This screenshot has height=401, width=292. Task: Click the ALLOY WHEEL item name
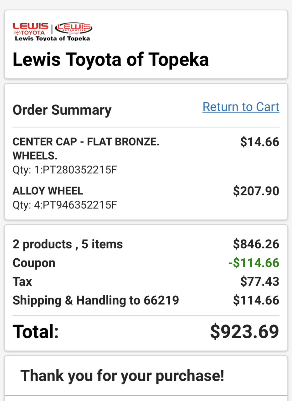[48, 191]
